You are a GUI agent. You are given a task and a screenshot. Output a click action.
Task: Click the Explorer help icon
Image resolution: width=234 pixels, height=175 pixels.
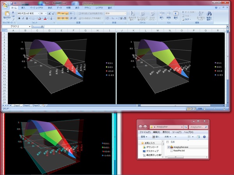(x=204, y=137)
